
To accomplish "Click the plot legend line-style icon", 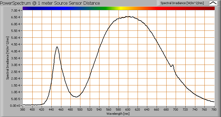I will 213,3.
